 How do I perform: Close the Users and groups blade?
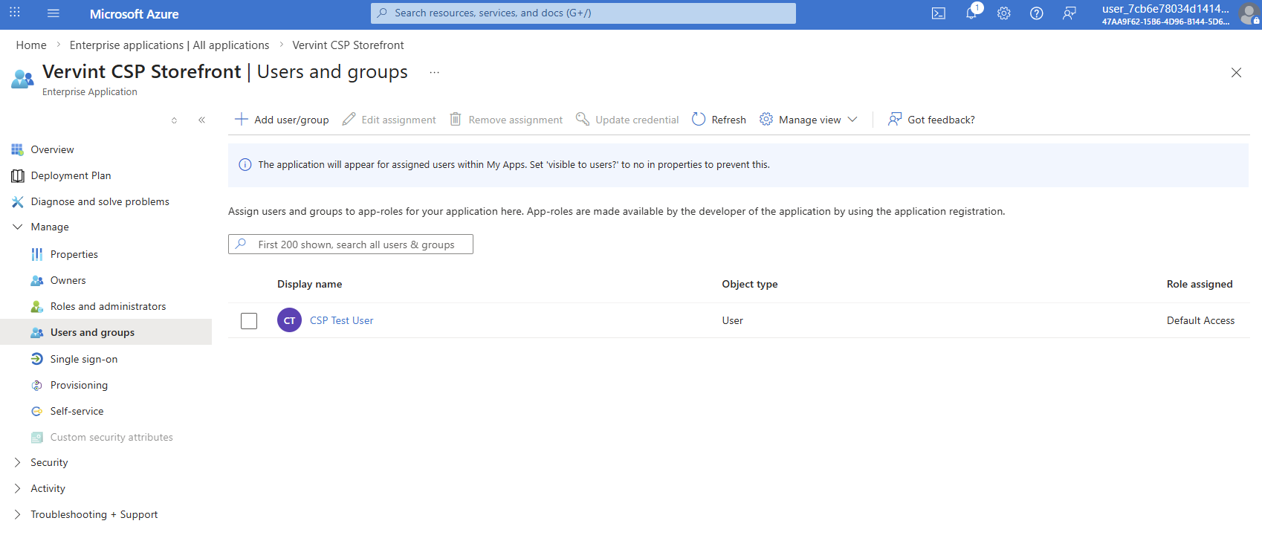tap(1236, 72)
